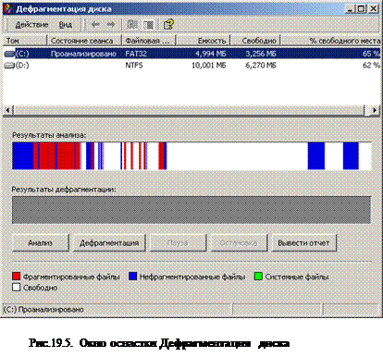Screen dimensions: 383x357
Task: Click the 10,001 МБ capacity value
Action: (x=209, y=66)
